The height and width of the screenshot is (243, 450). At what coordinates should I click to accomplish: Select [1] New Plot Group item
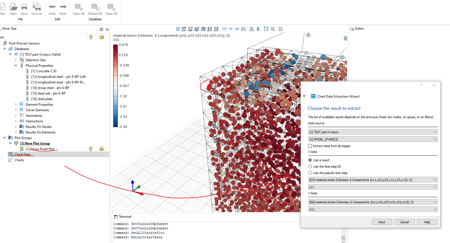coord(35,143)
